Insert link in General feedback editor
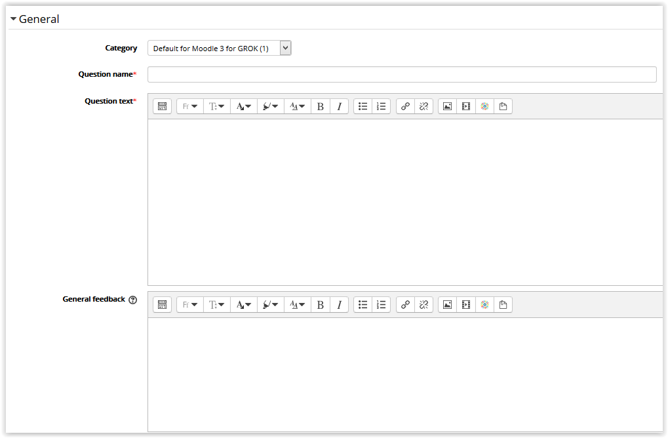Image resolution: width=668 pixels, height=438 pixels. (x=405, y=305)
